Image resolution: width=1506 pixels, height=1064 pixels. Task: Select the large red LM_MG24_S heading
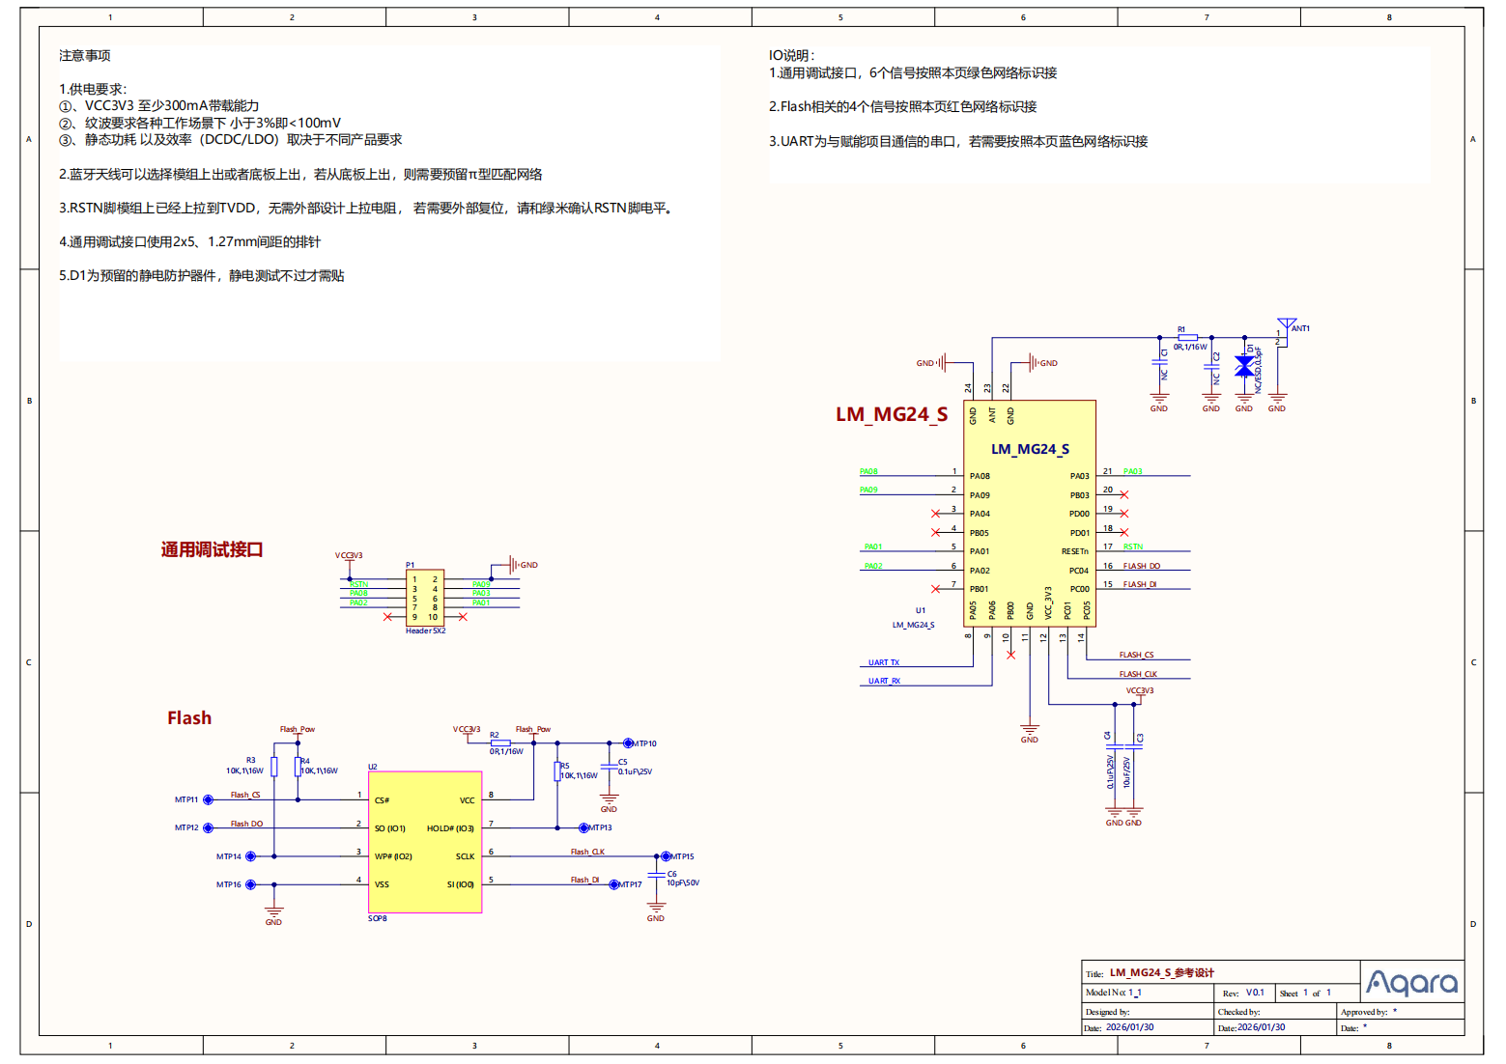tap(892, 414)
